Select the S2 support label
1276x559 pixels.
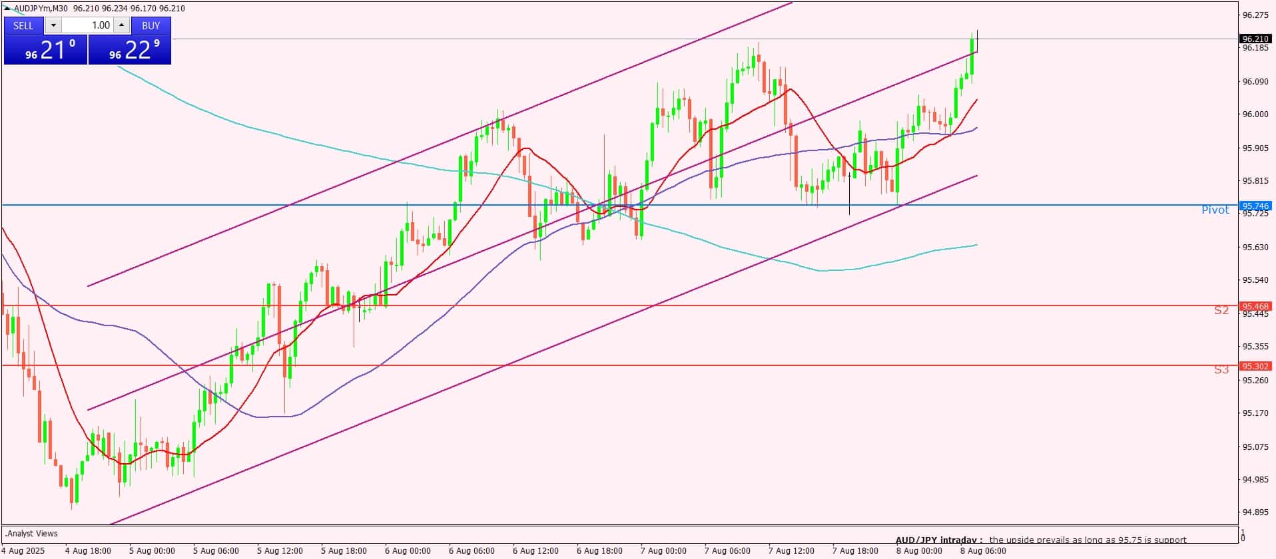point(1221,310)
